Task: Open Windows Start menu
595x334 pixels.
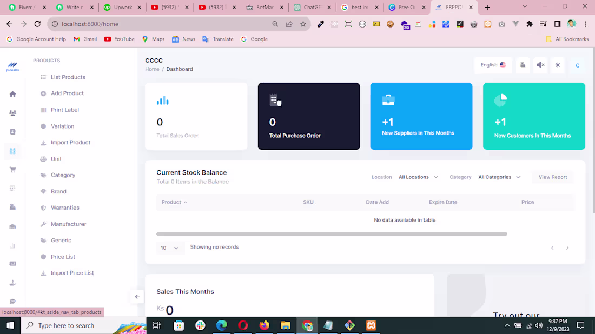Action: [x=10, y=325]
